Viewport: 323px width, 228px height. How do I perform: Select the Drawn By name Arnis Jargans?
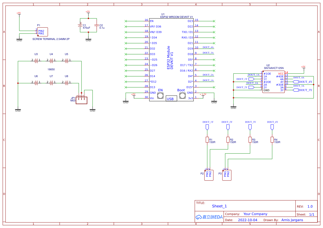coord(292,220)
